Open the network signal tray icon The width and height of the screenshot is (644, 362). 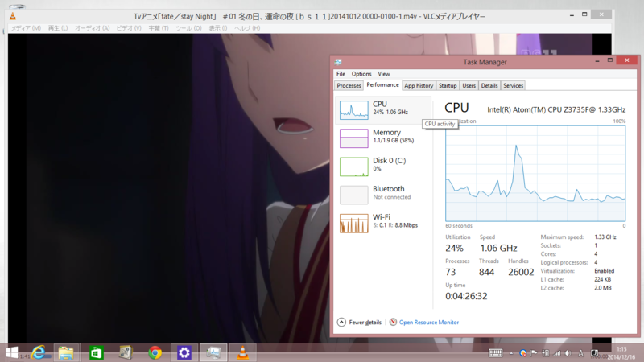[x=557, y=353]
